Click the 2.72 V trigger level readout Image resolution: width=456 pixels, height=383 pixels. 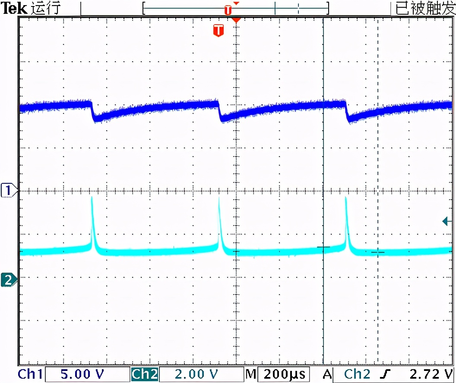pyautogui.click(x=431, y=374)
